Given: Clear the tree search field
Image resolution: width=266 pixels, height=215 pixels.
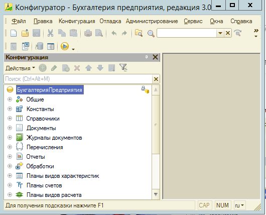Looking at the screenshot, I should click(x=156, y=79).
